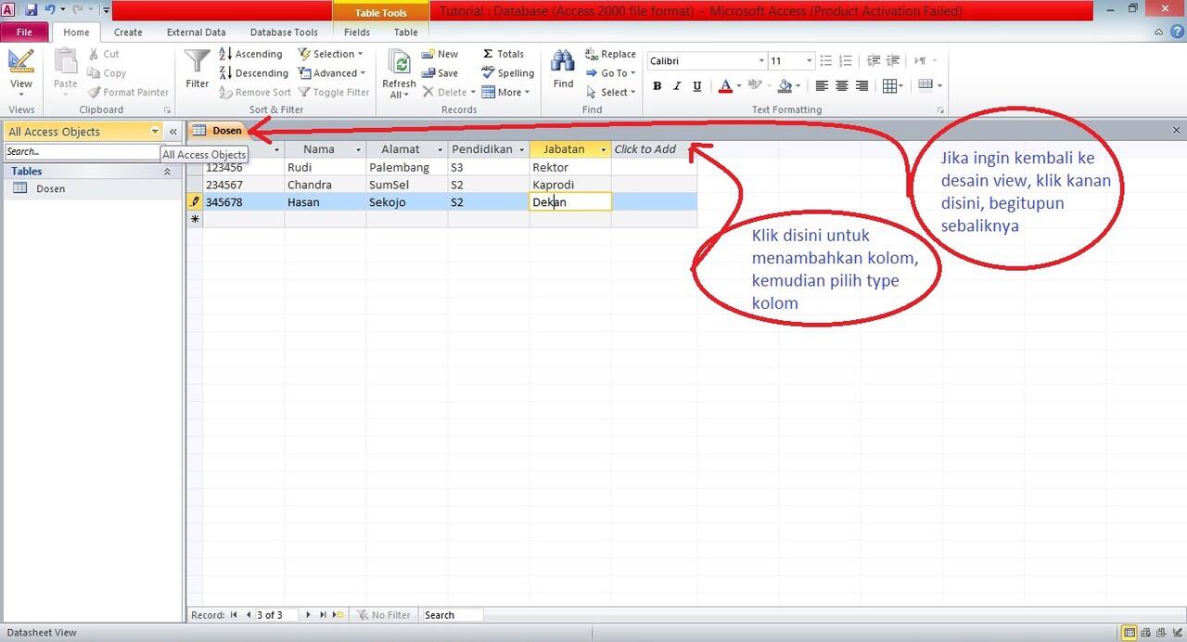The height and width of the screenshot is (642, 1187).
Task: Open the File backstage button
Action: point(24,32)
